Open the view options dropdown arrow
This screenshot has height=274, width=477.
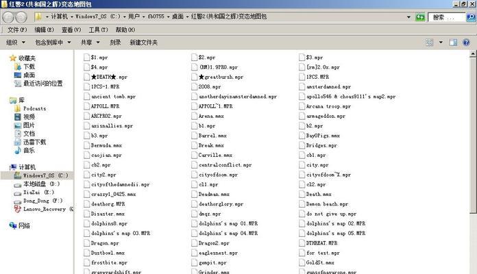click(x=441, y=42)
